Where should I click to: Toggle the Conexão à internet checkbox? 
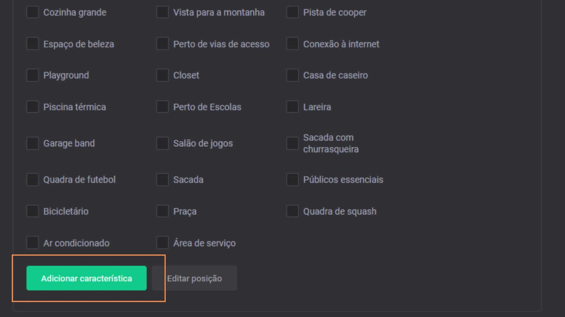click(292, 44)
